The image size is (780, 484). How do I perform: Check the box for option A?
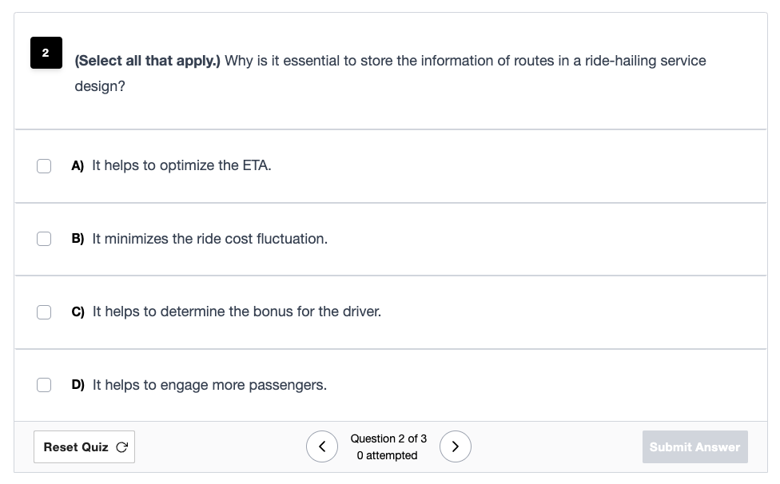tap(44, 166)
